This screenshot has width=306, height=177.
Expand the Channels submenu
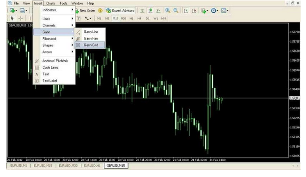point(54,25)
